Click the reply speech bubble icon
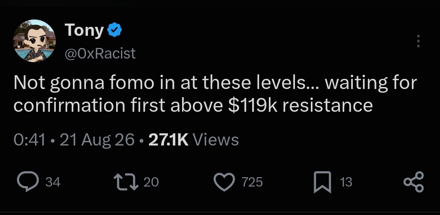440x215 pixels. coord(28,181)
